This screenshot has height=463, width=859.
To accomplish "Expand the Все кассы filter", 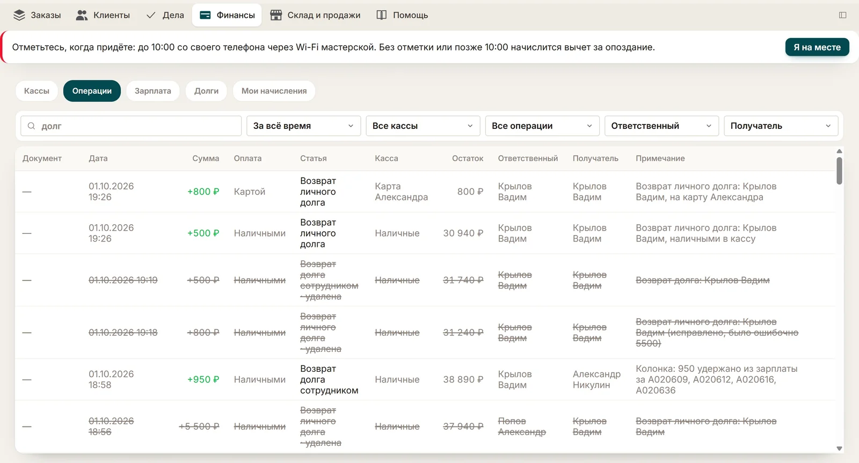I will (423, 126).
